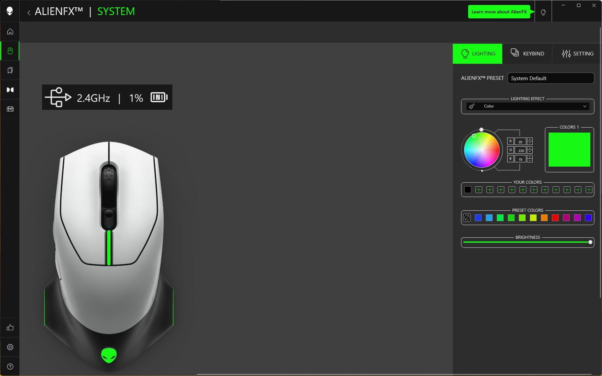Select the indigo preset color at row end
This screenshot has height=376, width=602.
coord(588,218)
